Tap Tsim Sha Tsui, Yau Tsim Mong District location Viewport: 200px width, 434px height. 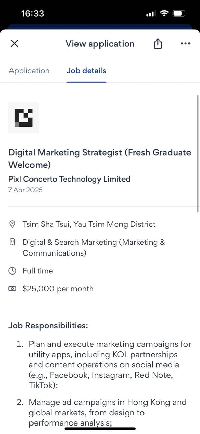89,224
